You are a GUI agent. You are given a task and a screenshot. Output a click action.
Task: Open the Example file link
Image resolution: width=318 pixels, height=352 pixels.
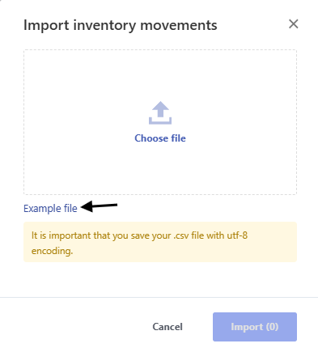[50, 209]
